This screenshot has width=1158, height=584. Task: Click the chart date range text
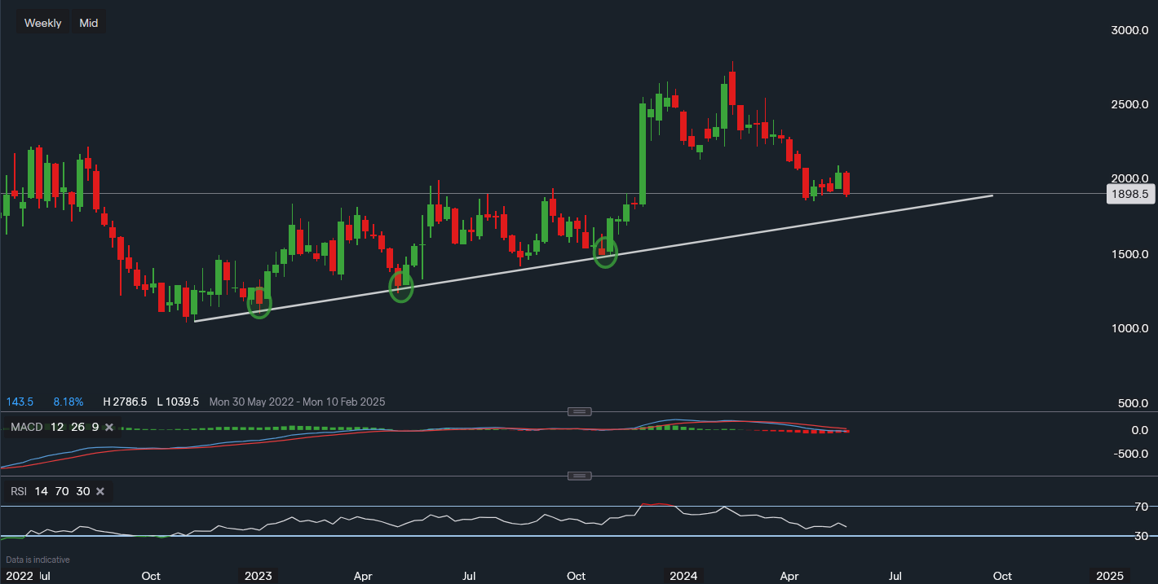point(297,402)
